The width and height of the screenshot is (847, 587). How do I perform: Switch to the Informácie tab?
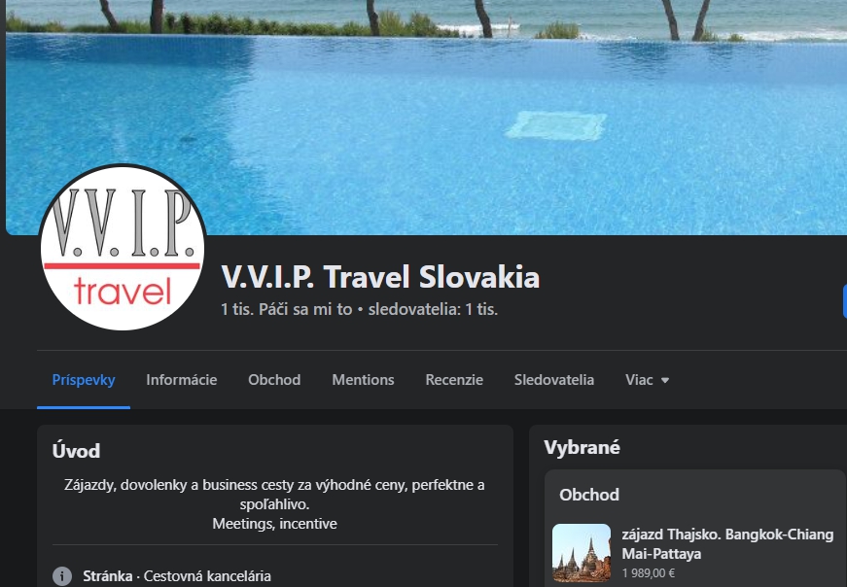tap(182, 380)
